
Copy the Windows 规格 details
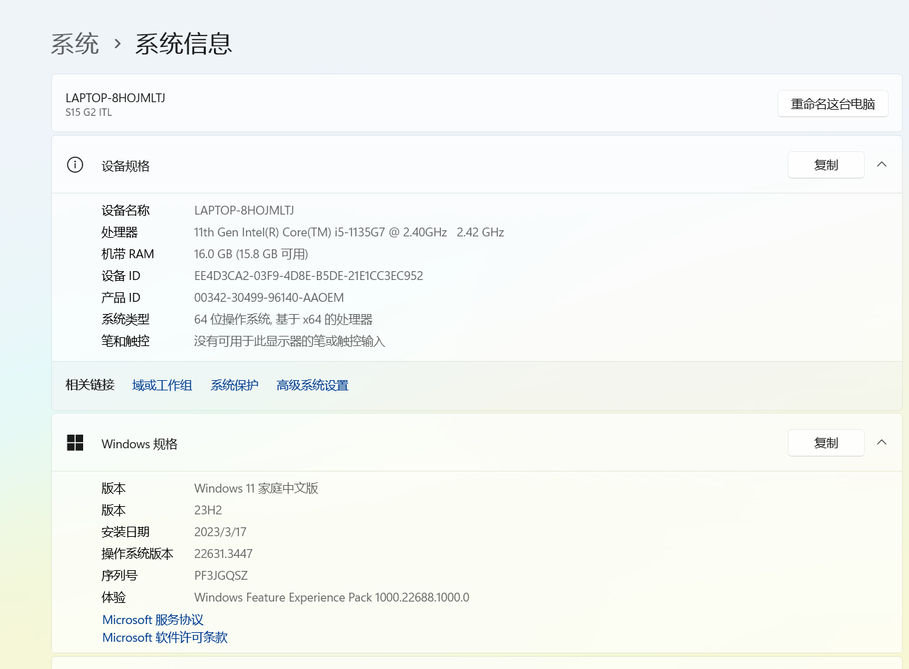click(826, 443)
